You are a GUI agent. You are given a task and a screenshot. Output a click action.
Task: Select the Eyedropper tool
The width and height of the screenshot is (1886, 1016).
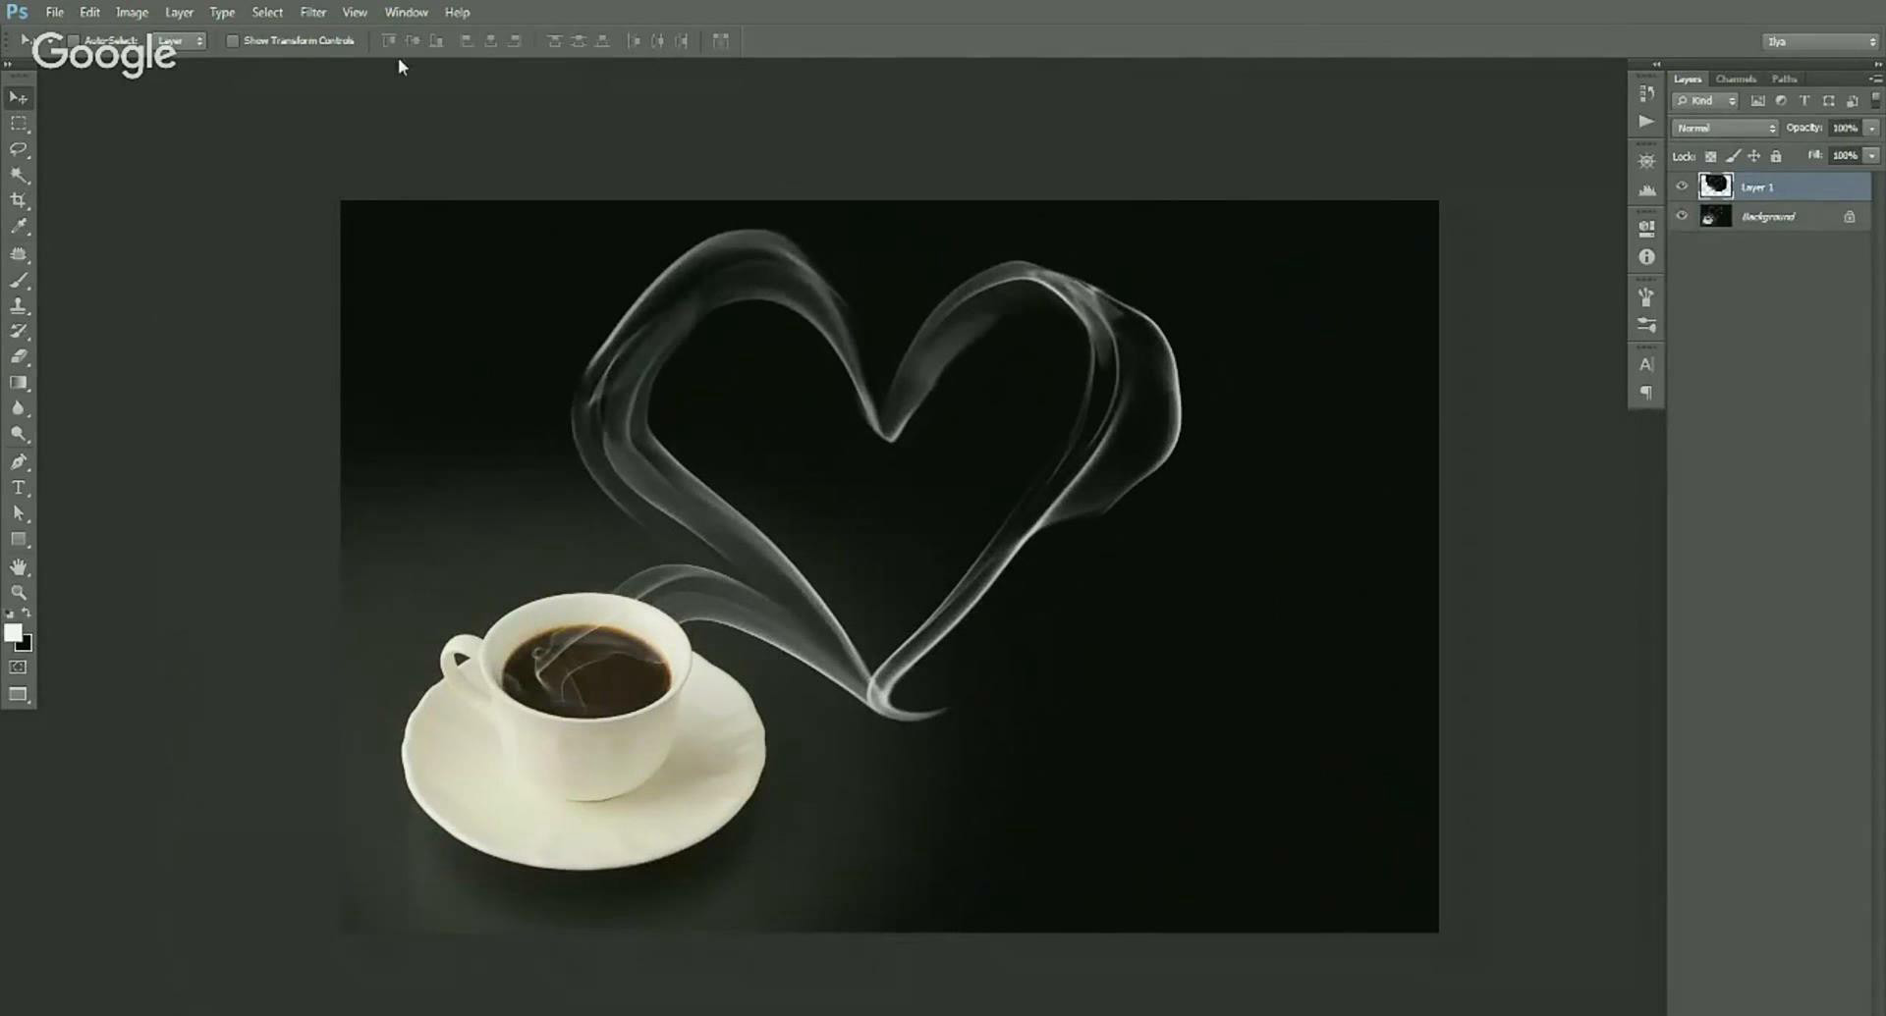pos(19,227)
